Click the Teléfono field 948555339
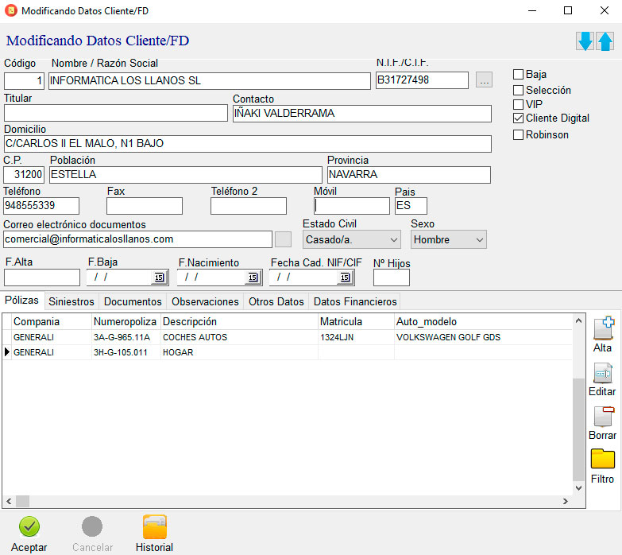Viewport: 622px width, 555px height. click(41, 206)
